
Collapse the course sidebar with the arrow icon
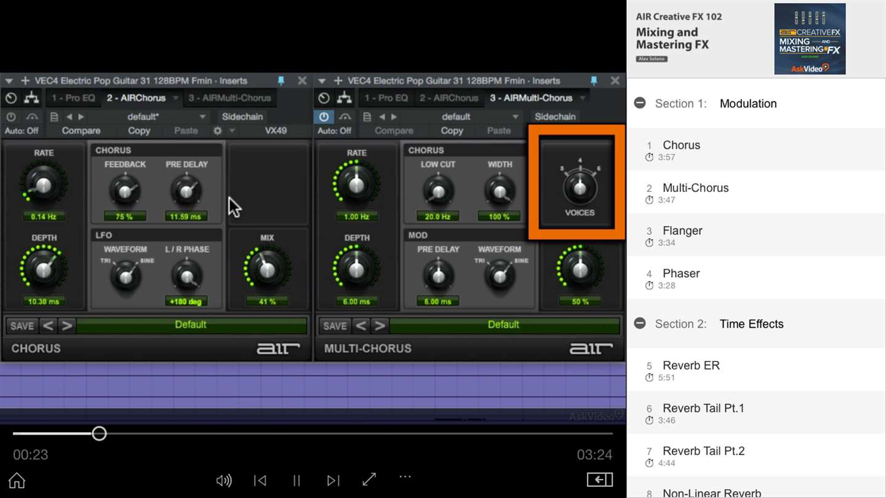(x=600, y=480)
